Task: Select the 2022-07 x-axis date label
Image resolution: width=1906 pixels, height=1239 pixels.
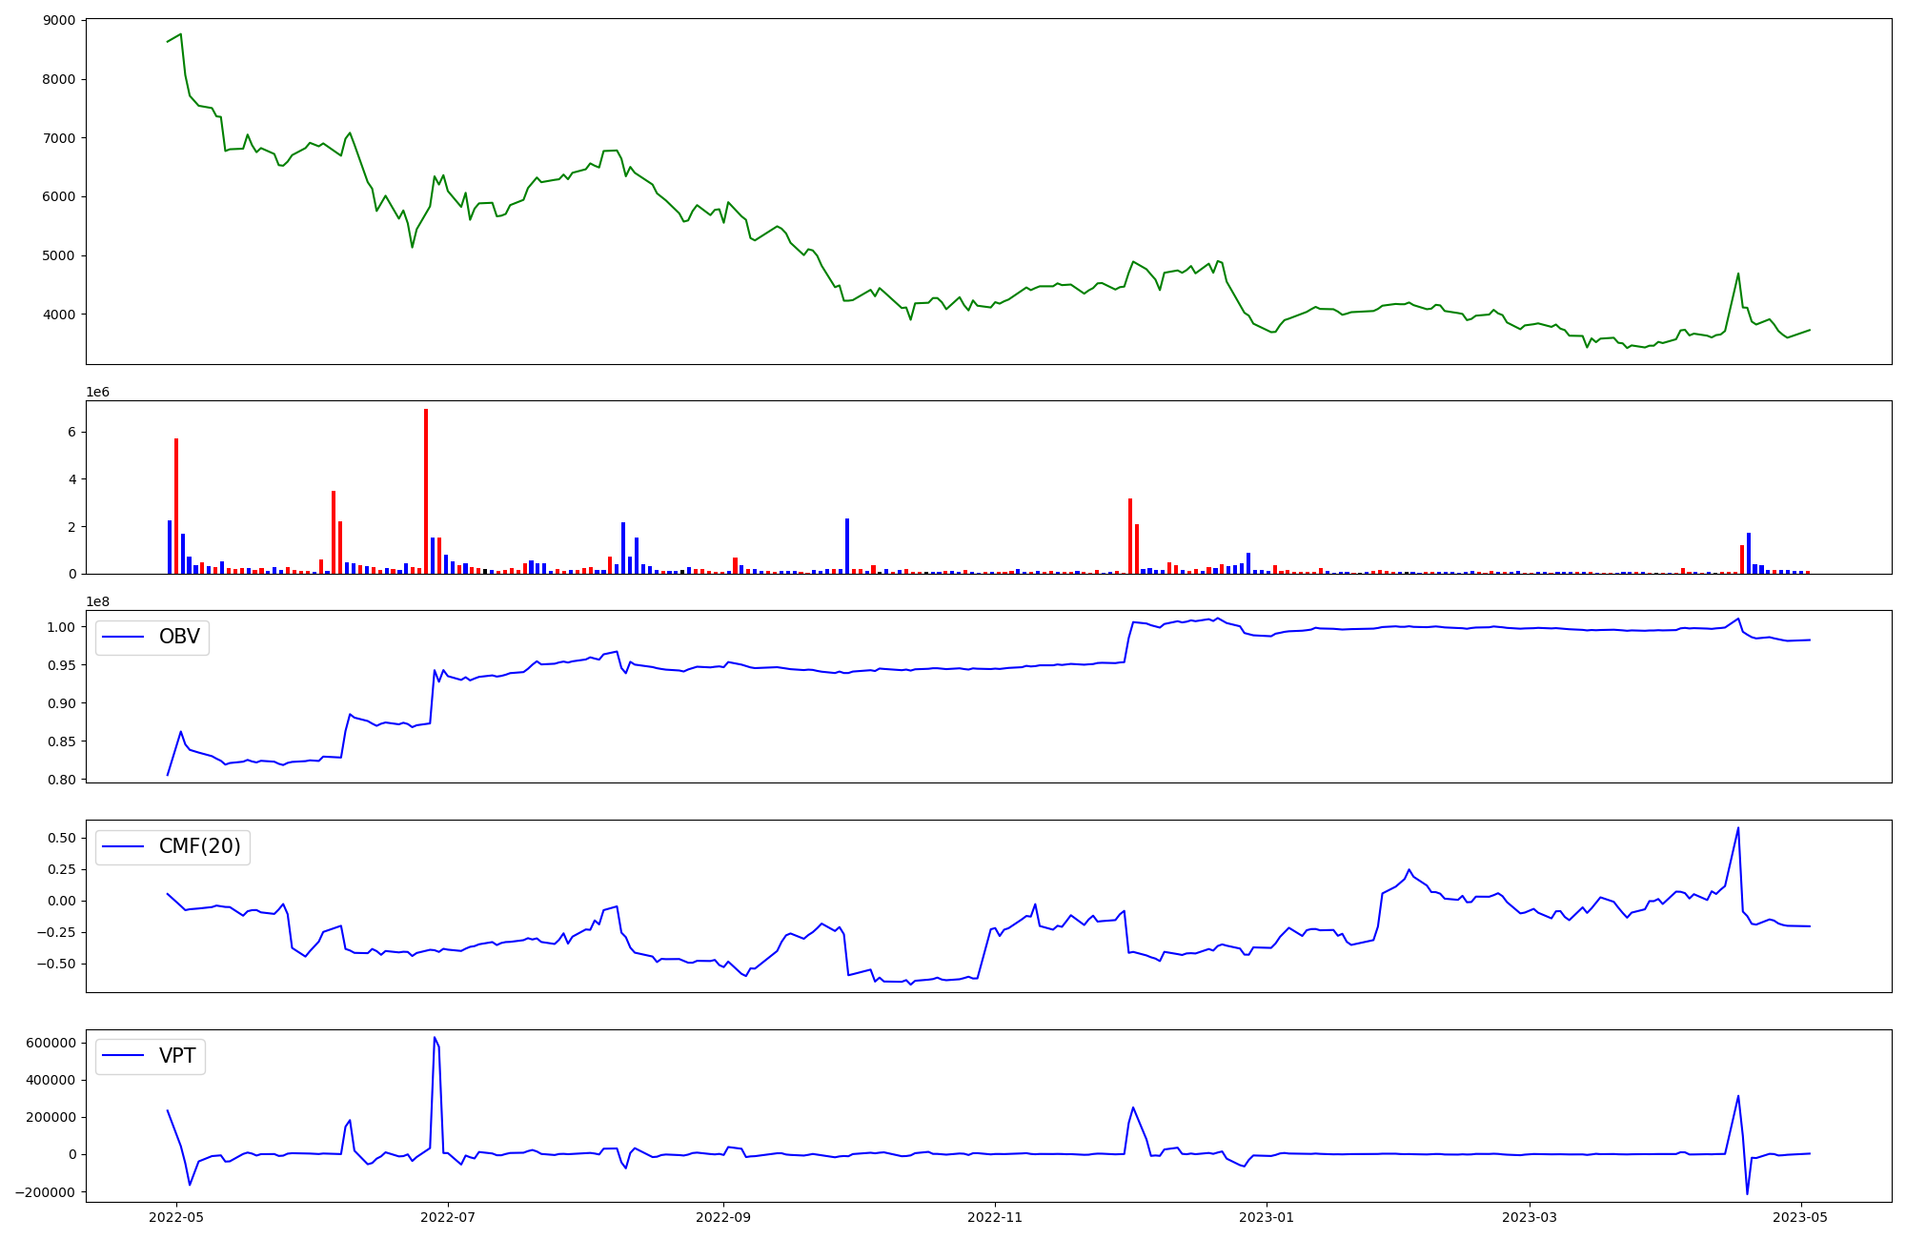Action: [448, 1217]
